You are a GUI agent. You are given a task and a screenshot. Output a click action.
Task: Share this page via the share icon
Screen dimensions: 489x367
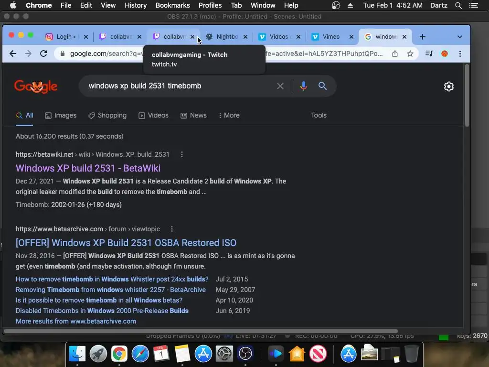pos(395,54)
